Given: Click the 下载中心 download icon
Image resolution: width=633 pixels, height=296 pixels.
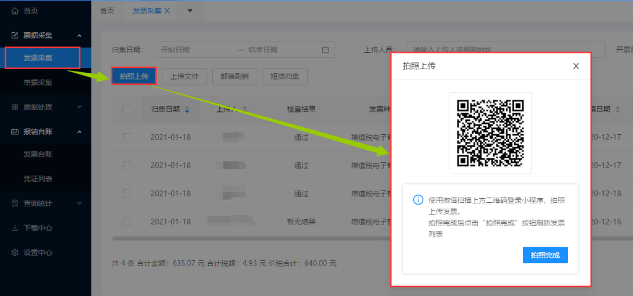Looking at the screenshot, I should click(15, 228).
